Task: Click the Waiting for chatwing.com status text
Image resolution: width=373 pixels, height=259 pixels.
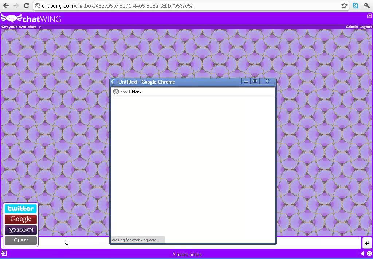Action: [136, 240]
